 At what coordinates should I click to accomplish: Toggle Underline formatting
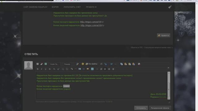point(45,69)
